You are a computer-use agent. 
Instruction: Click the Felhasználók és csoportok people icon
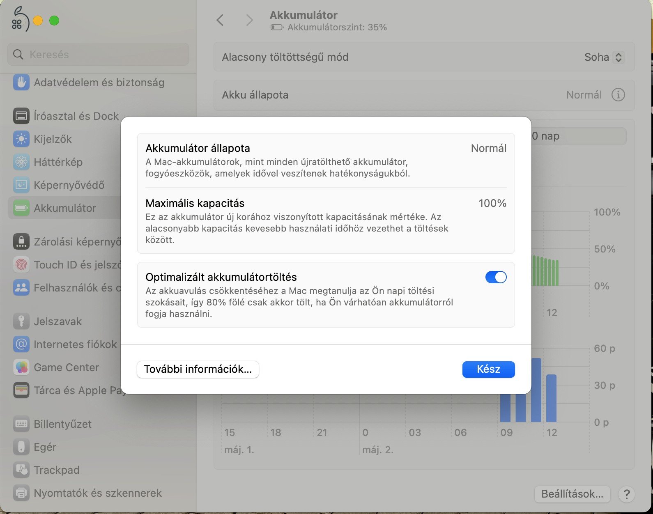point(21,288)
